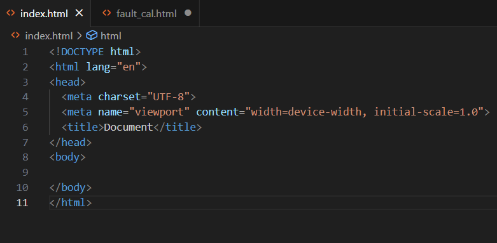Image resolution: width=497 pixels, height=243 pixels.
Task: Click the index.html tab file icon
Action: coord(10,13)
